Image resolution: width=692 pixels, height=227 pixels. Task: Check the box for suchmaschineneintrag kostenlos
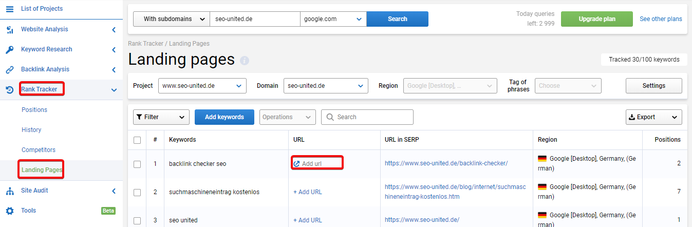(137, 192)
